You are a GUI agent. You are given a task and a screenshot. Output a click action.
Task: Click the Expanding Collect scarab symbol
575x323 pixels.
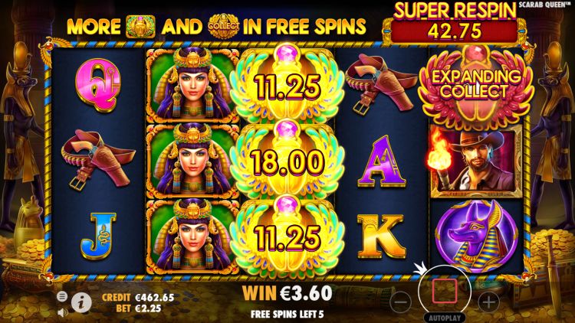pos(476,85)
